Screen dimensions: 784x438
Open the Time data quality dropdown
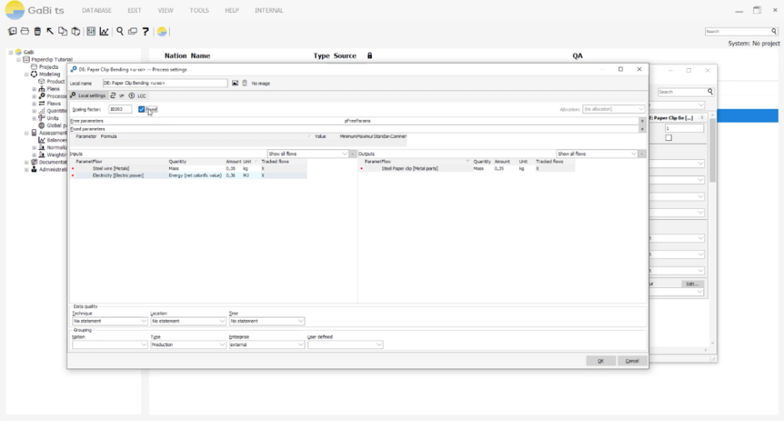click(x=266, y=321)
